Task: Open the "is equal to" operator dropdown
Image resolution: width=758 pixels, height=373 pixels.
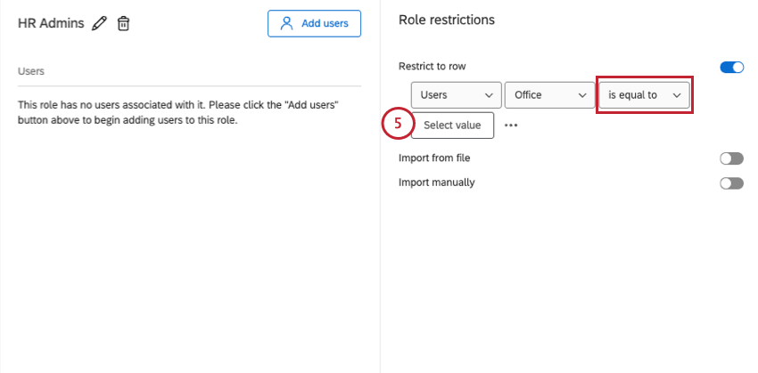Action: [x=644, y=95]
